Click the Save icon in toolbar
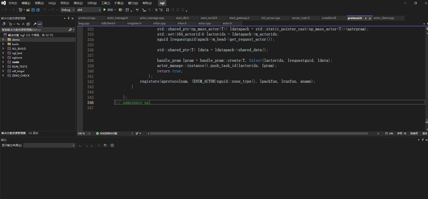The width and height of the screenshot is (428, 199). (x=33, y=10)
